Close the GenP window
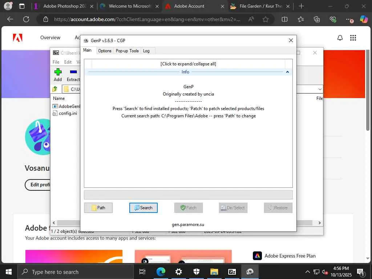Image resolution: width=372 pixels, height=279 pixels. (291, 40)
